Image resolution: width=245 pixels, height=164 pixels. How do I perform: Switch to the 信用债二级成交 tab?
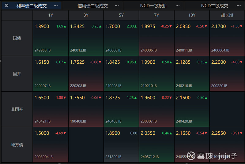tap(92, 6)
